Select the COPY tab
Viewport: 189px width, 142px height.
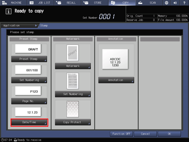[122, 3]
